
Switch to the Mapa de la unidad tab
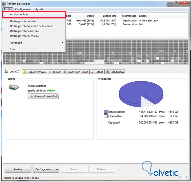pos(76,72)
